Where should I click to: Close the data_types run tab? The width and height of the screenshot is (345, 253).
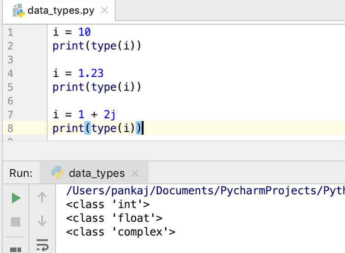click(x=135, y=173)
